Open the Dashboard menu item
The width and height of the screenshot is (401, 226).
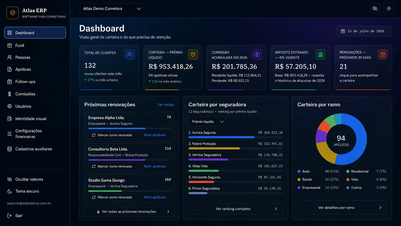(35, 33)
